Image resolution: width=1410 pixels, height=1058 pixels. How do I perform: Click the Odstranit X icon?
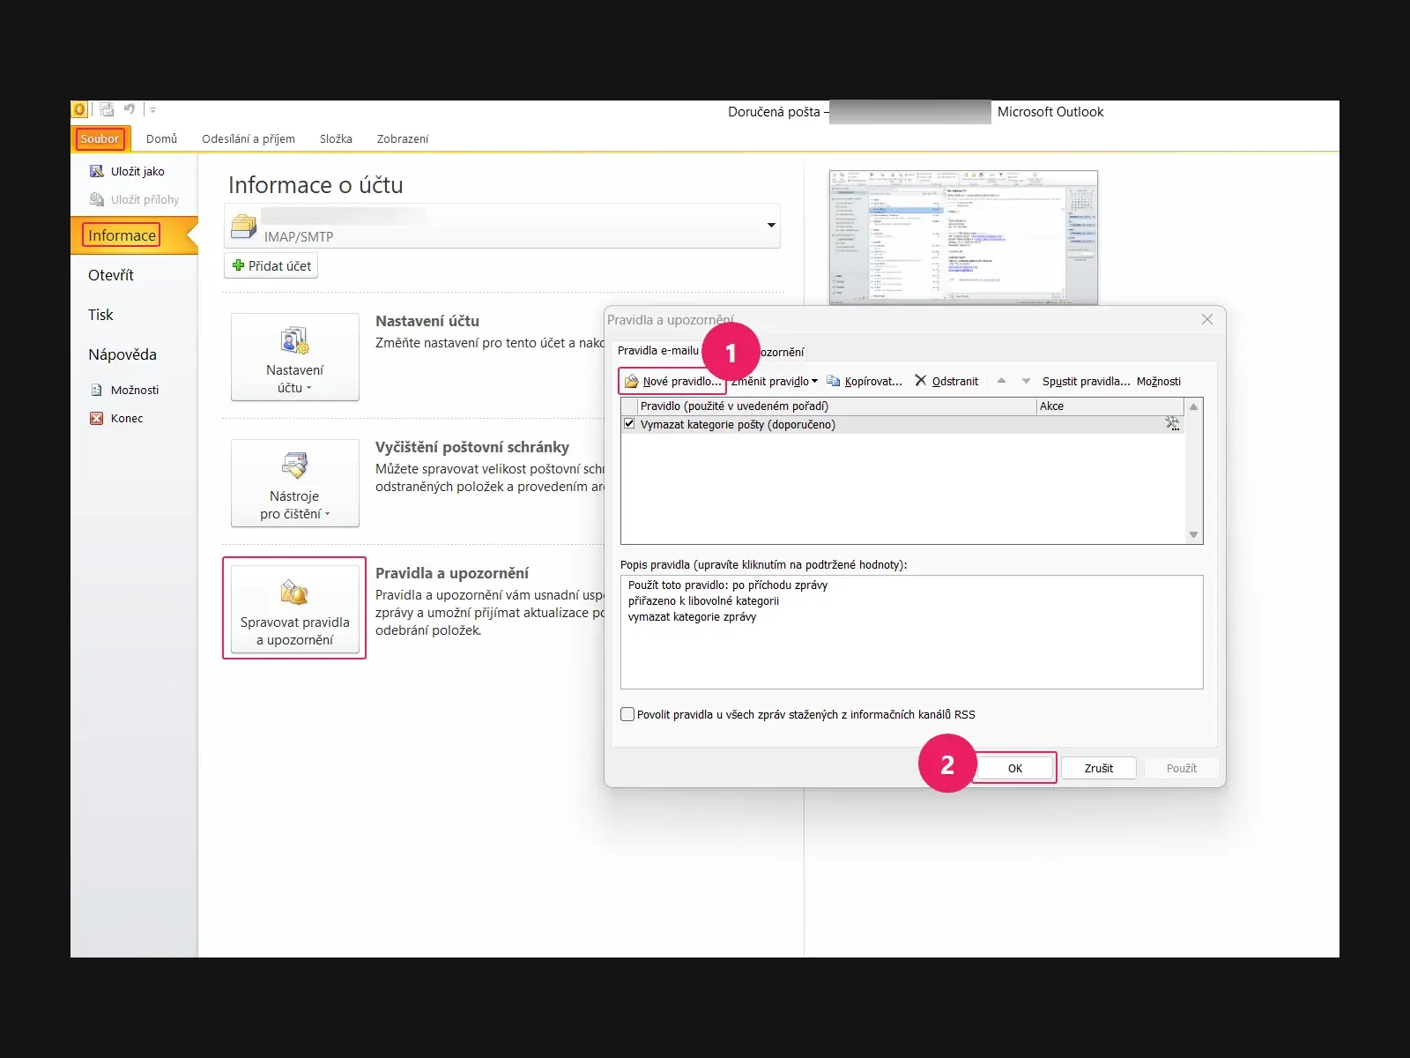921,380
